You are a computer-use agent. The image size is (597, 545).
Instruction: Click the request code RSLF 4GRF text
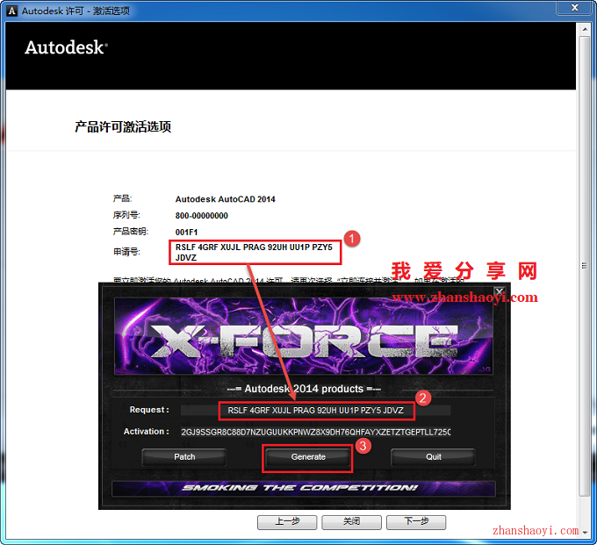coord(254,253)
